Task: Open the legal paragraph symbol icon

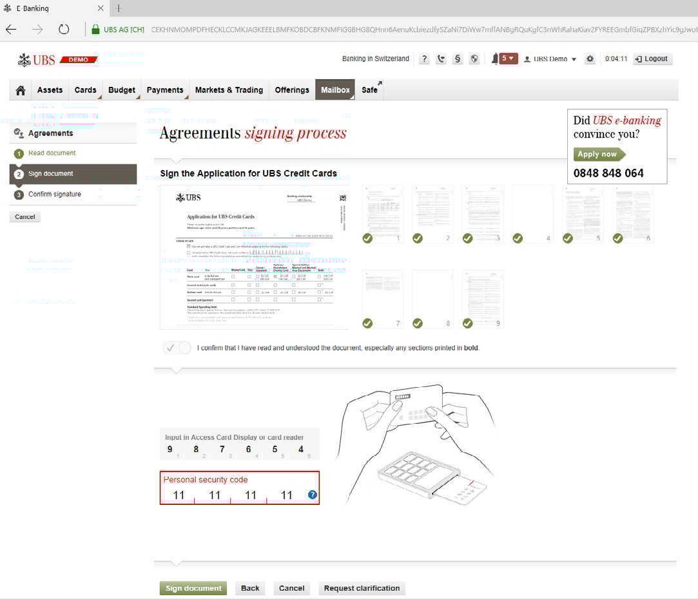Action: click(x=458, y=59)
